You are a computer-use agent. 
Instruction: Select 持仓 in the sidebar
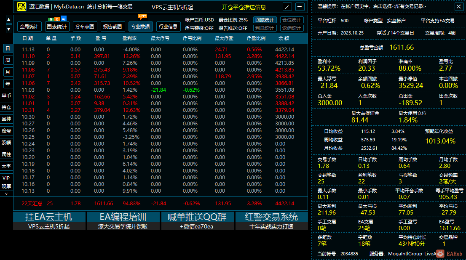(x=6, y=107)
